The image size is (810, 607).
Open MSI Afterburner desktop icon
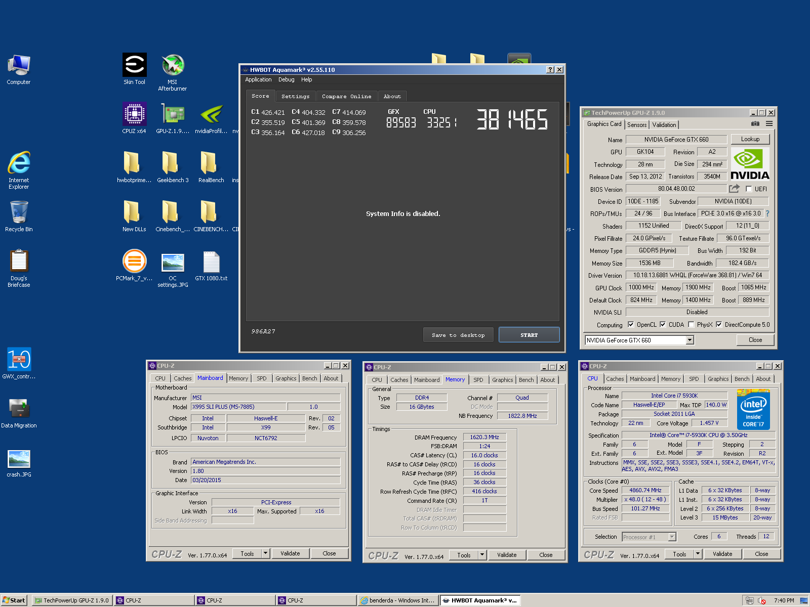[173, 72]
